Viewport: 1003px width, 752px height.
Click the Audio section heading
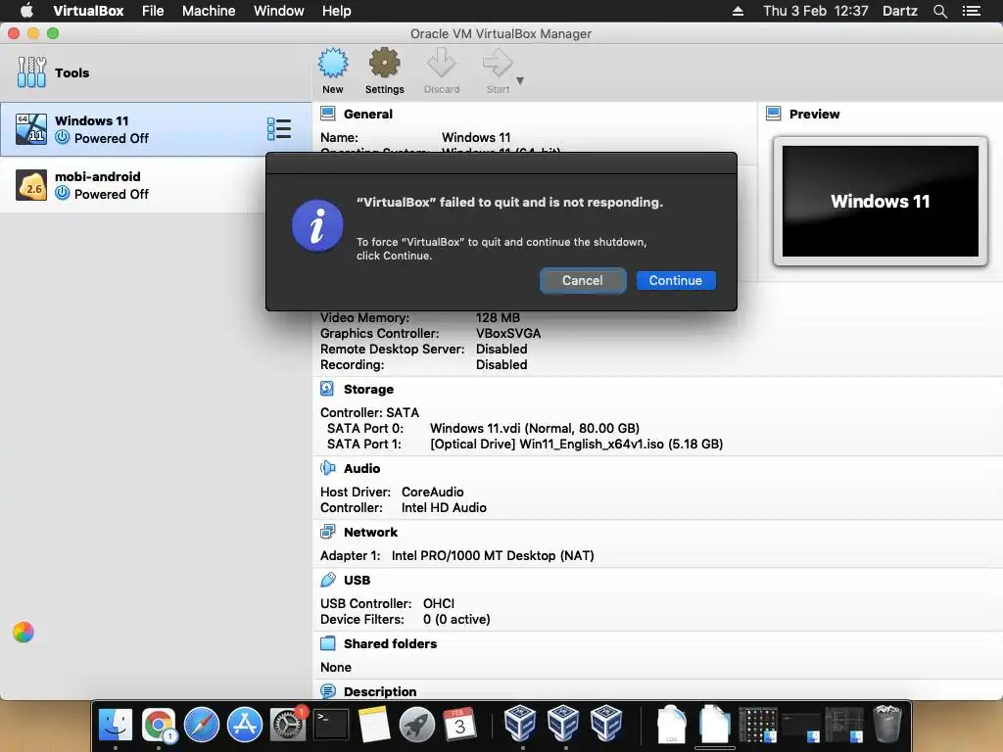[x=362, y=468]
